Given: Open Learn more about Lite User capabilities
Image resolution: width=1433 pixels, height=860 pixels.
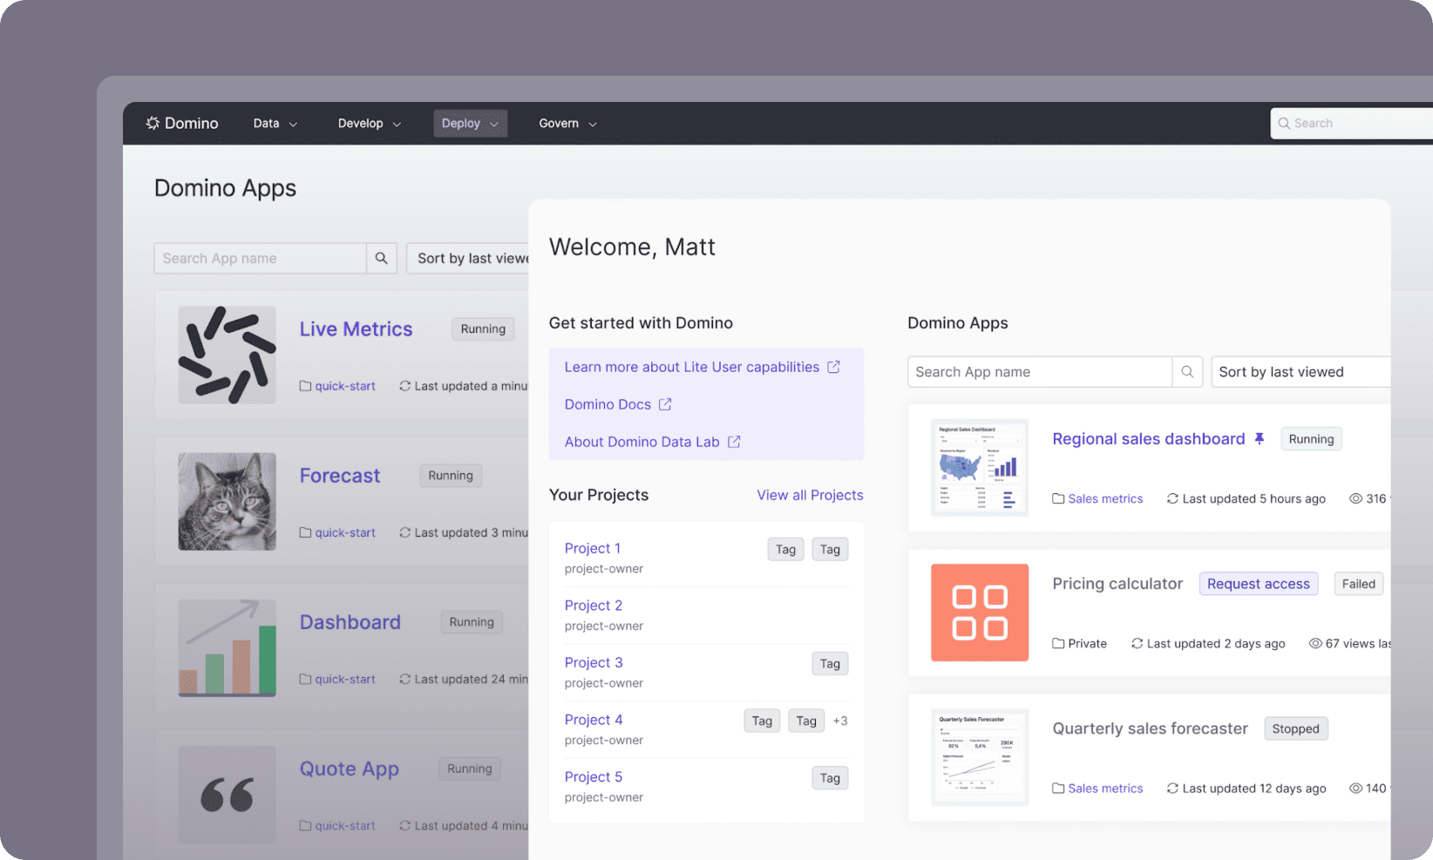Looking at the screenshot, I should [691, 367].
